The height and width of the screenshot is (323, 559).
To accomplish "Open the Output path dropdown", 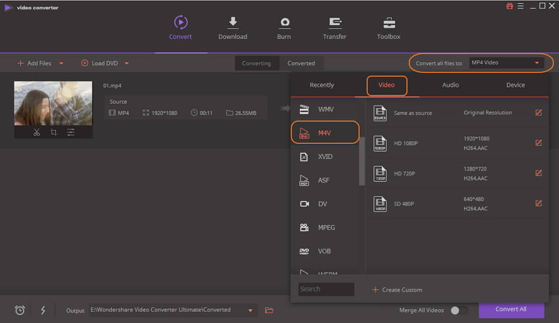I will (x=251, y=311).
